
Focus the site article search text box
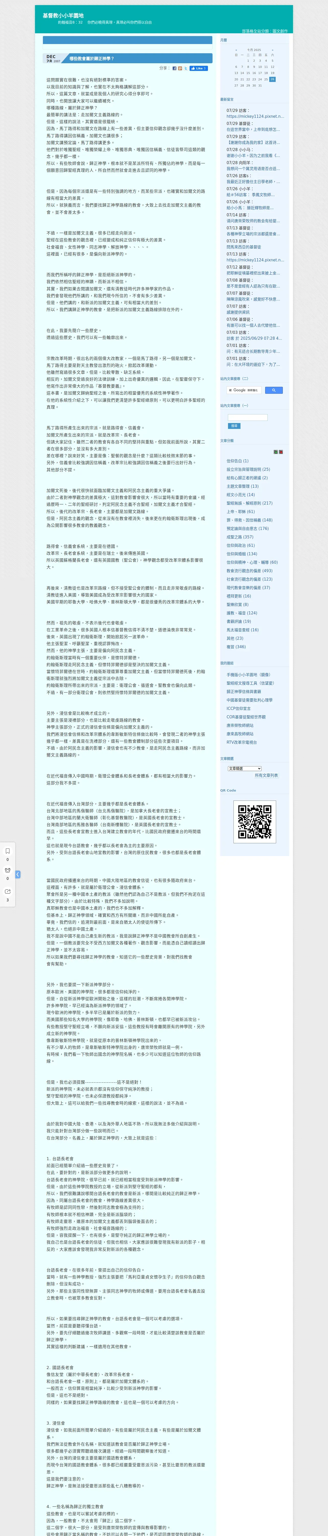[x=248, y=417]
